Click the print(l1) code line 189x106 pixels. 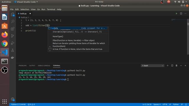[31, 31]
